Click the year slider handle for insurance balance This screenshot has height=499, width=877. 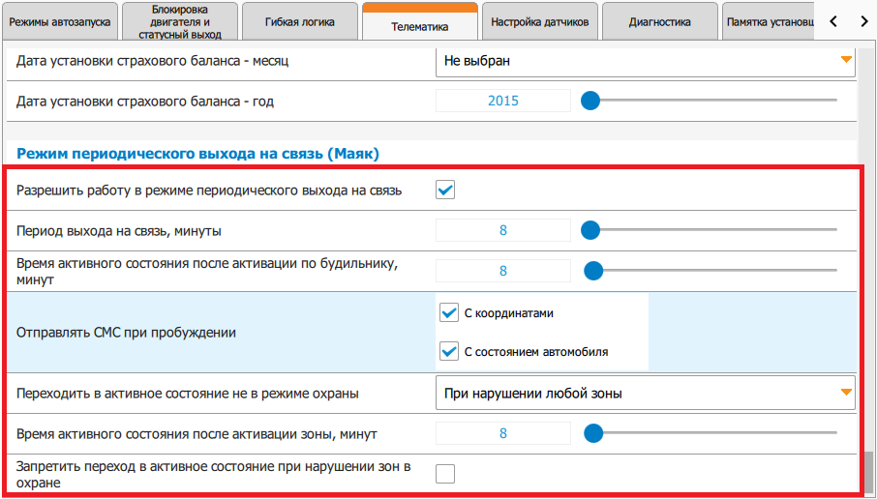click(x=590, y=100)
